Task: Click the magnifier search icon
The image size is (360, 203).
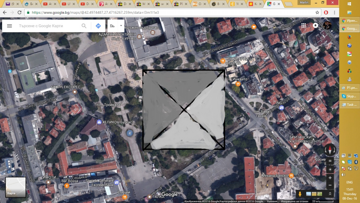Action: pyautogui.click(x=84, y=26)
